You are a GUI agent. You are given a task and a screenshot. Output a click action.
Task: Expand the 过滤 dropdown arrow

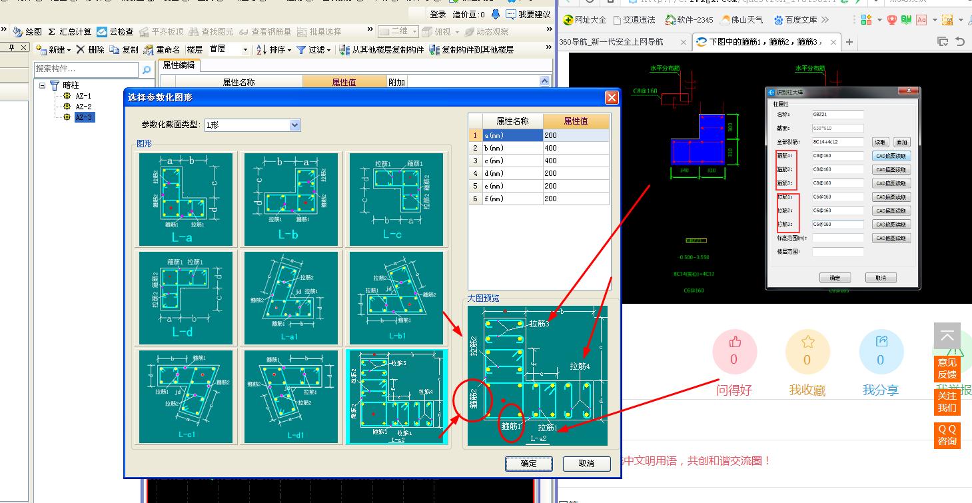(x=328, y=50)
